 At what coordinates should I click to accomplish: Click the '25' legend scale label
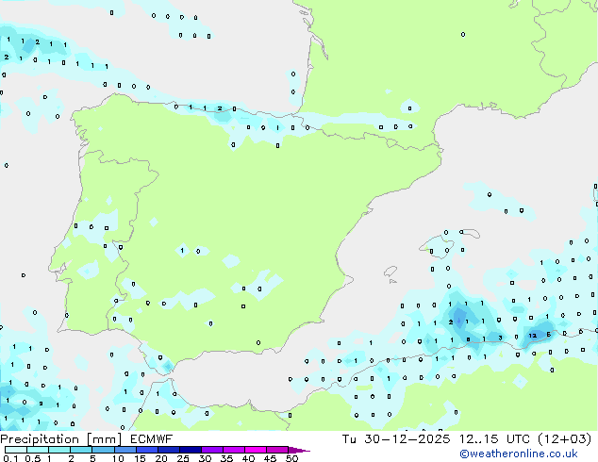point(183,458)
